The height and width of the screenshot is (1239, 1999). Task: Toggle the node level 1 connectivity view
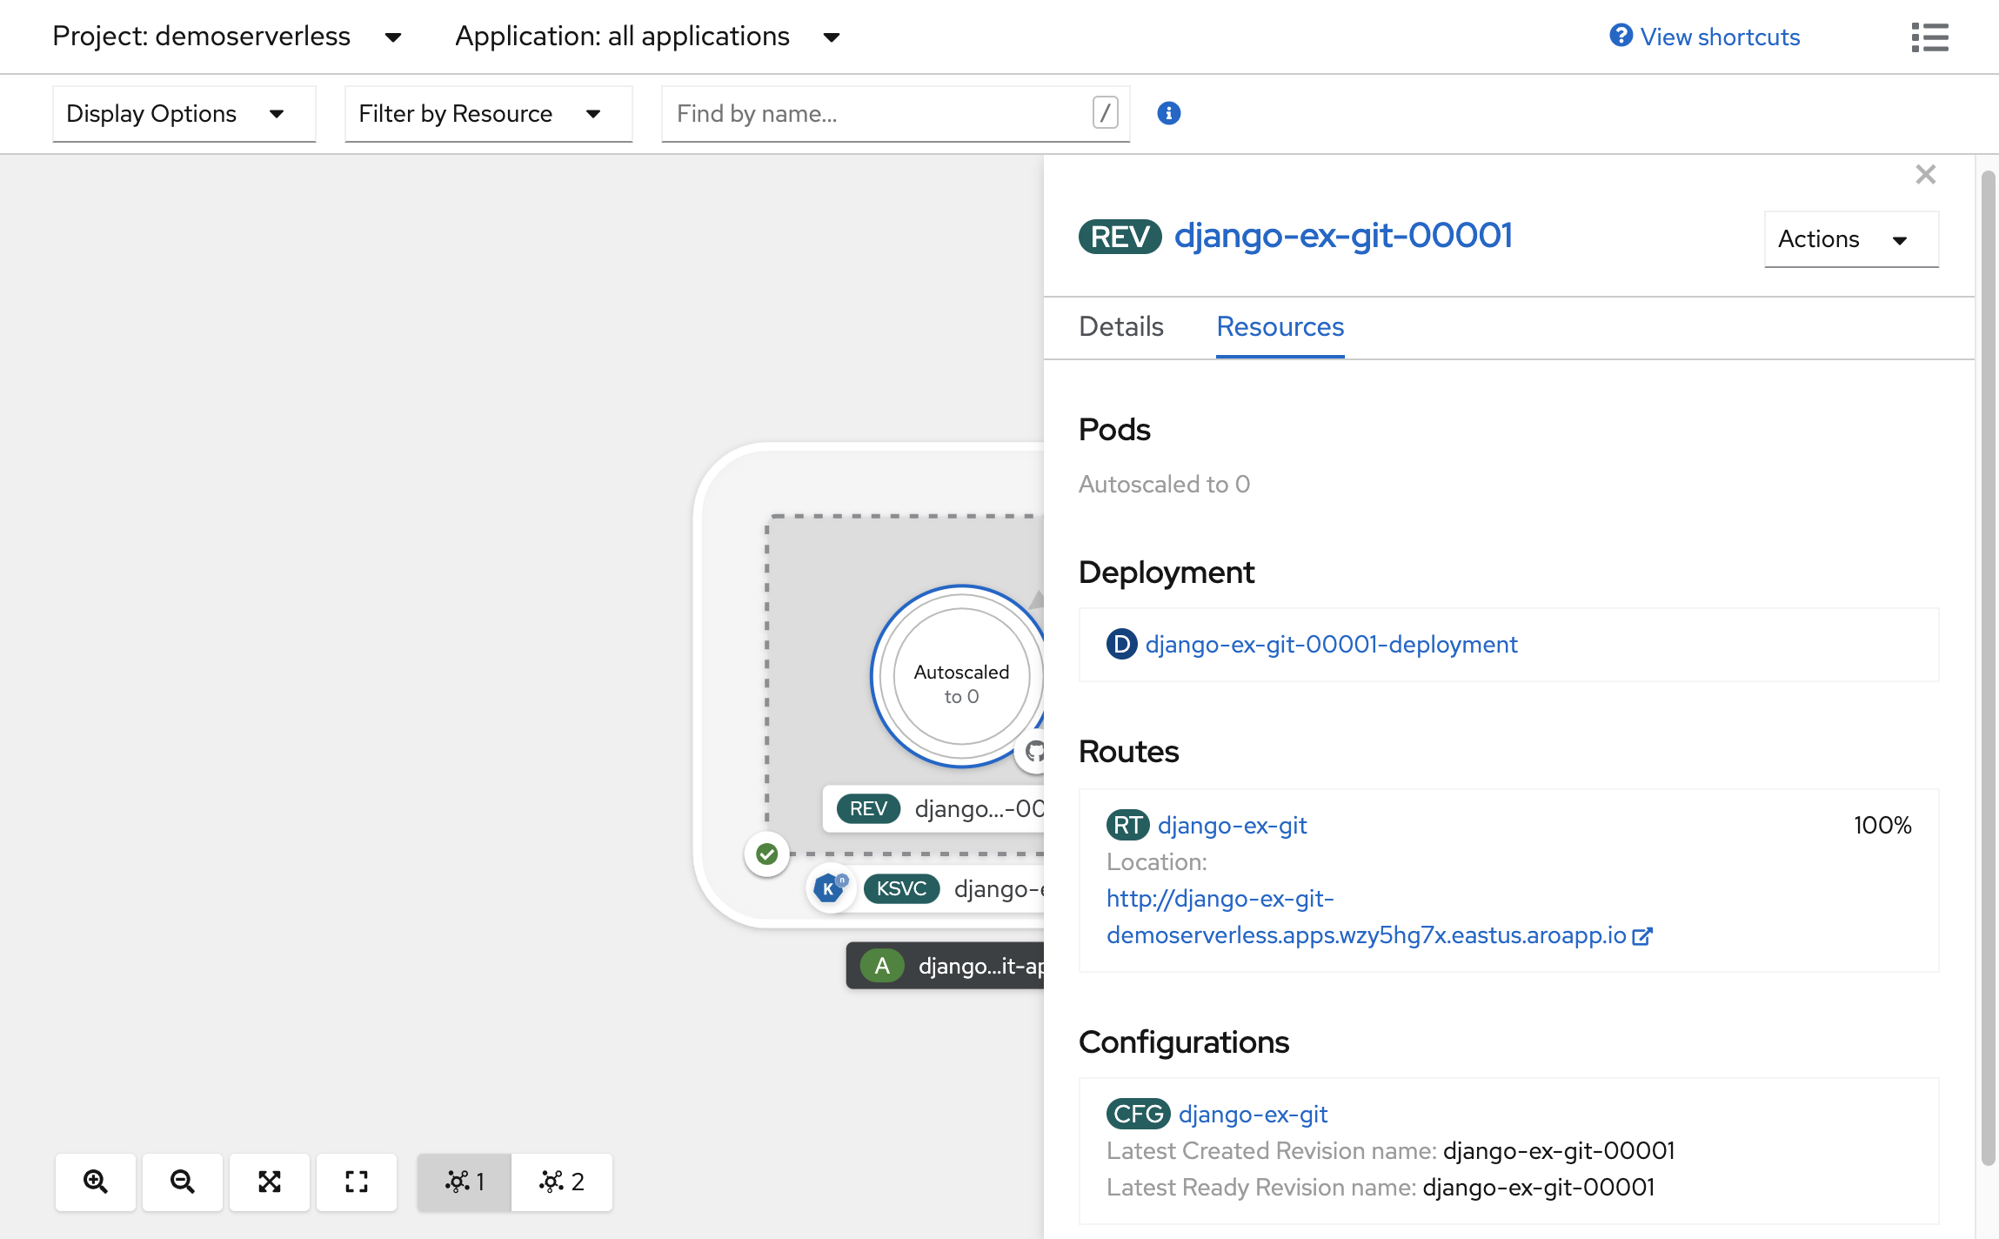(465, 1181)
